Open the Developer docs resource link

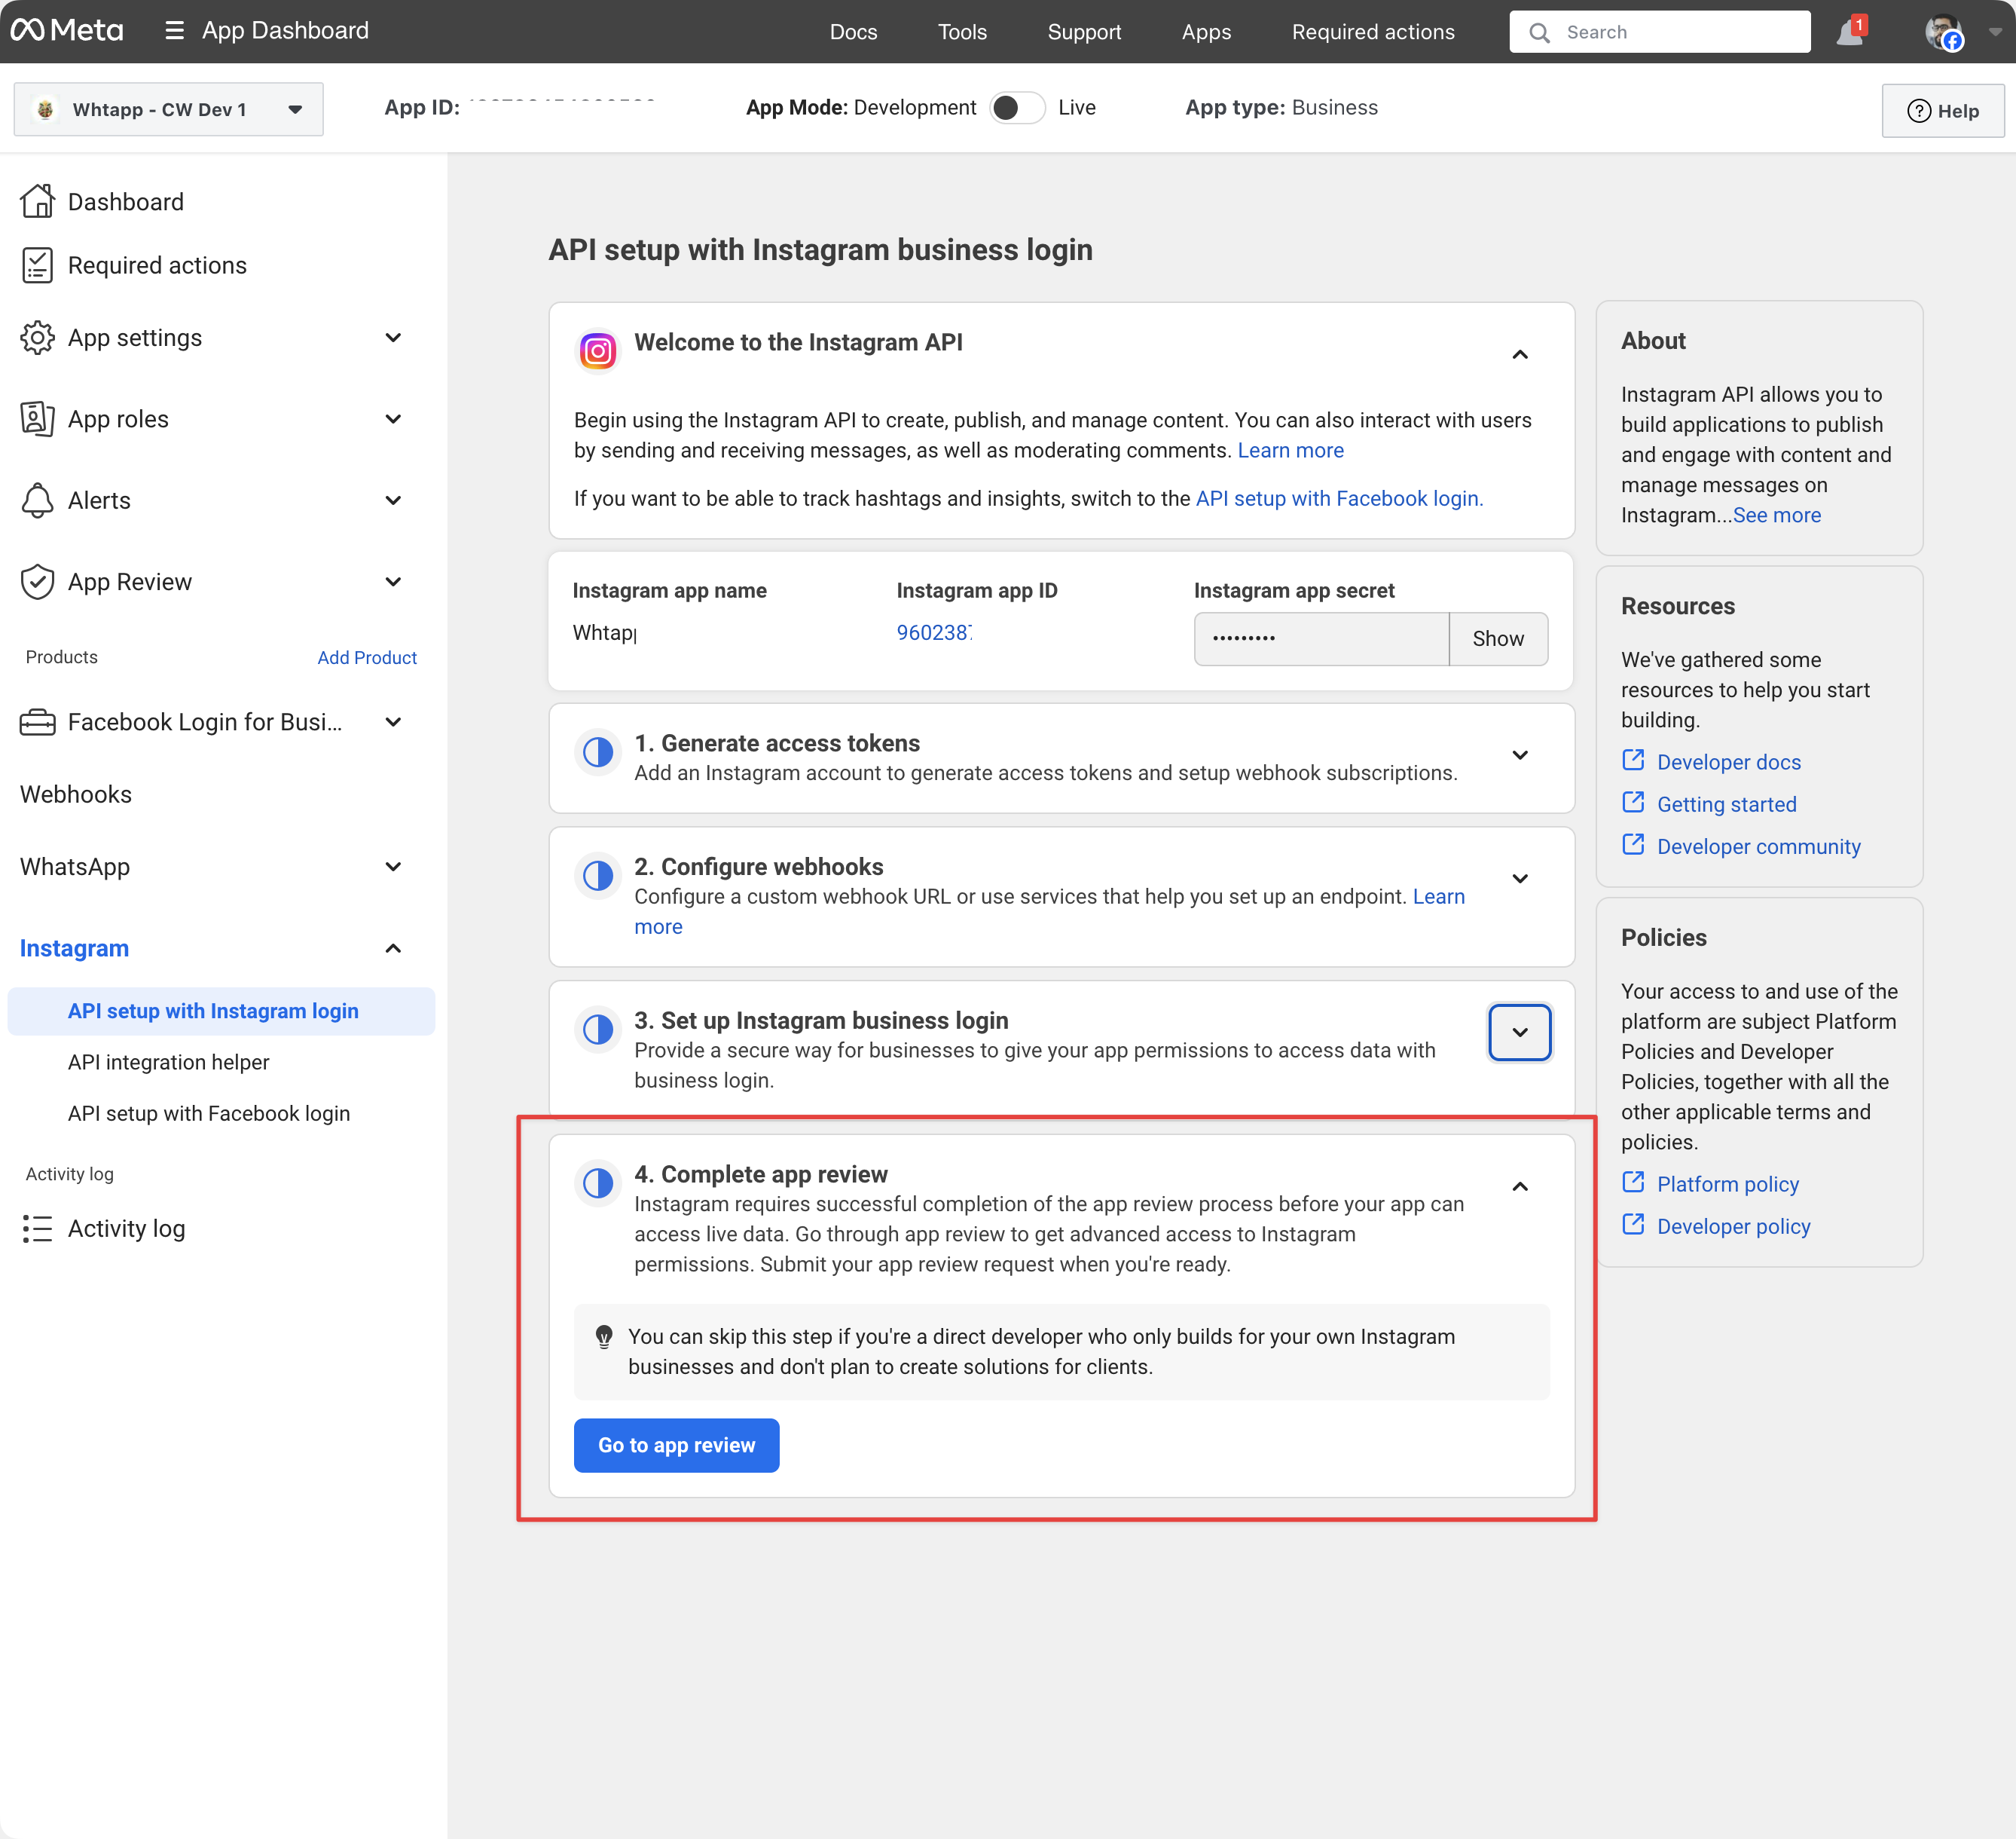coord(1728,761)
